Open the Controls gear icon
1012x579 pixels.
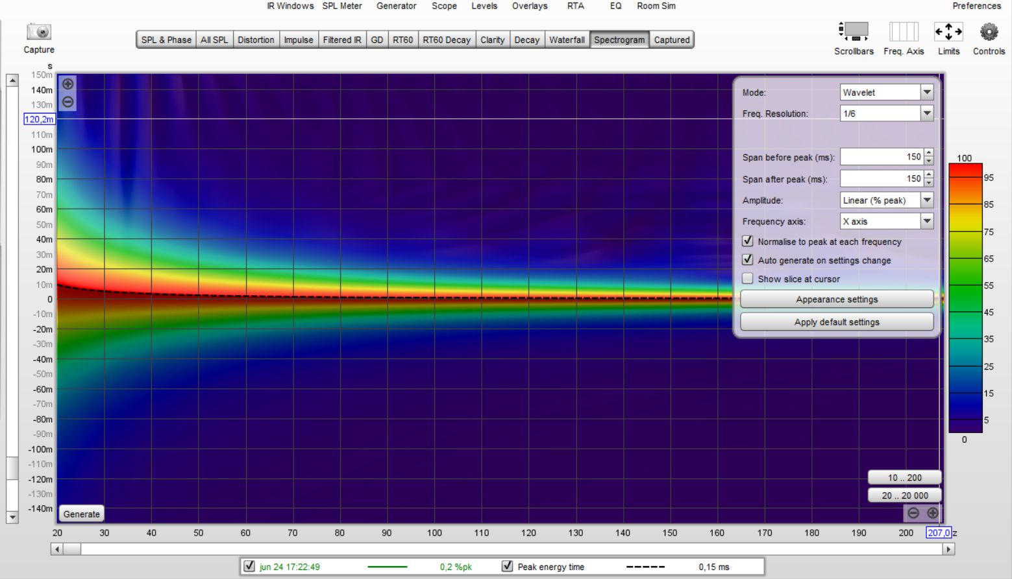click(989, 31)
